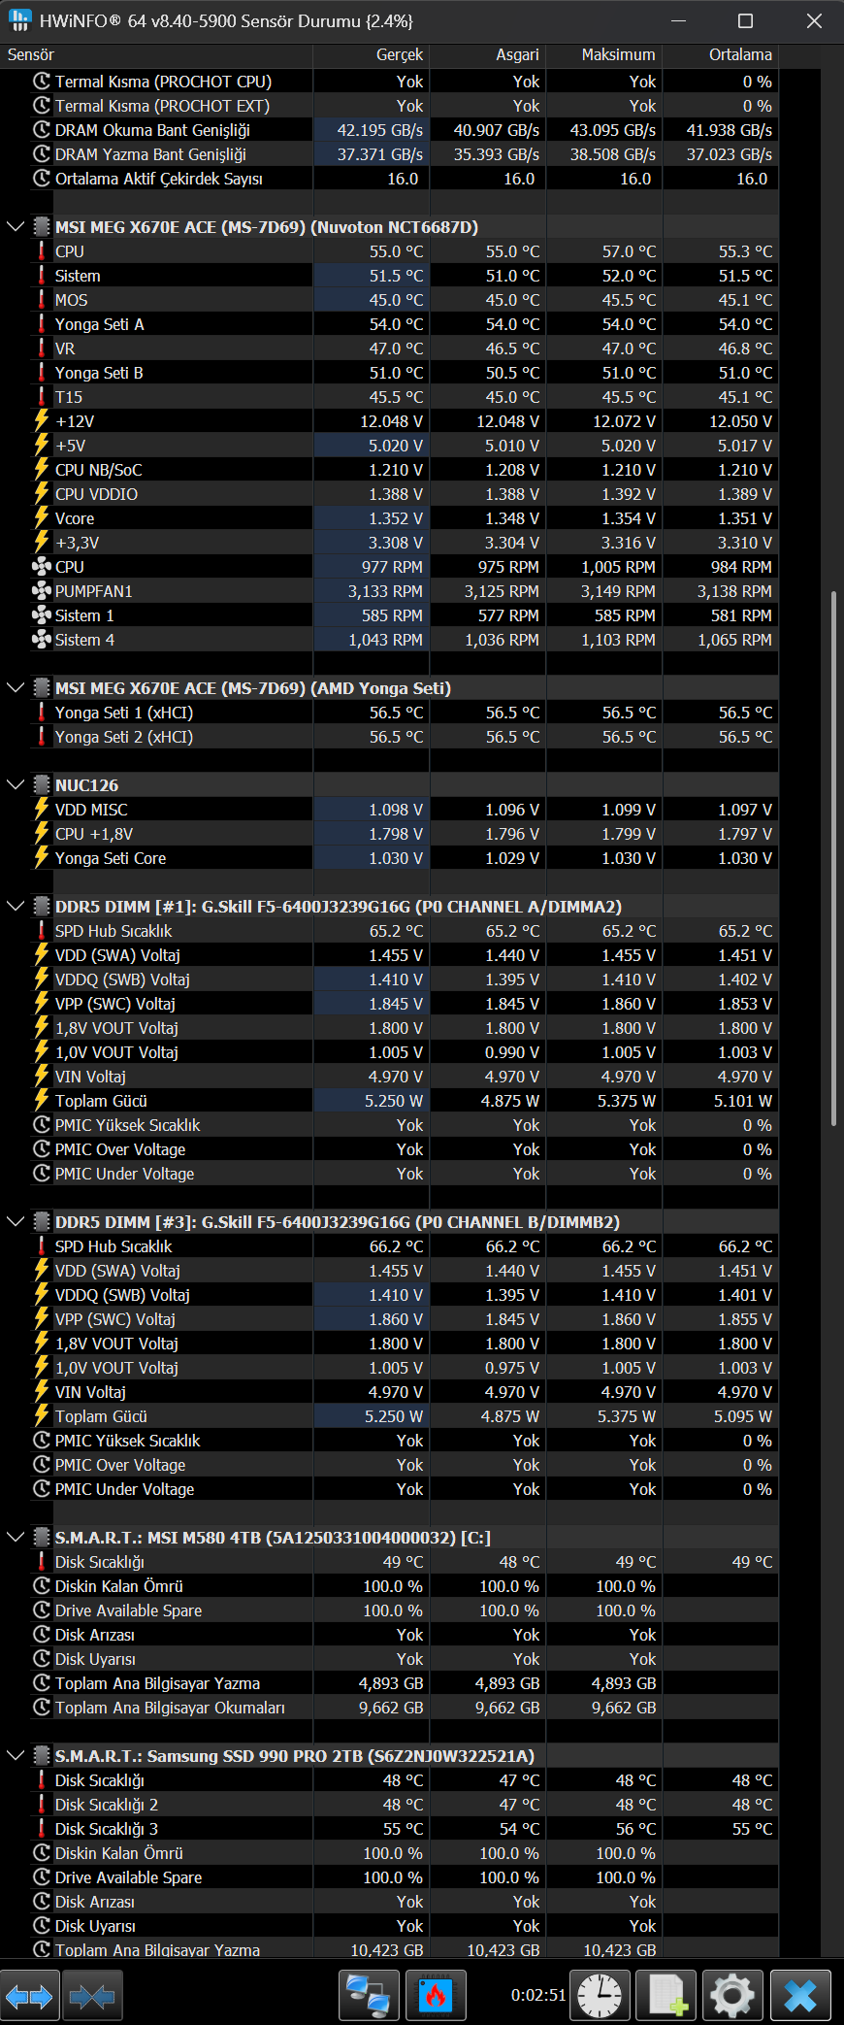Collapse the MSI MEG X670E ACE Nuvoton NCT6687D group

point(16,227)
